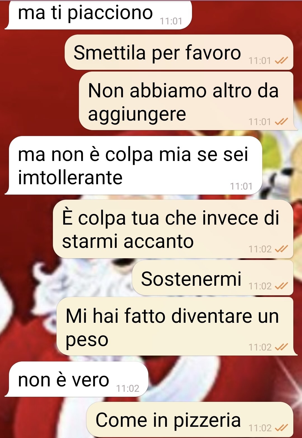This screenshot has height=438, width=302.
Task: Tap read checkmarks on "È colpa tua" message
Action: click(x=281, y=249)
